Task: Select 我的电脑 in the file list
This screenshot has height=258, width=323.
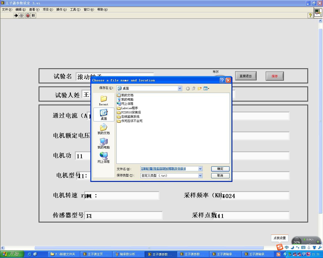Action: [x=125, y=99]
